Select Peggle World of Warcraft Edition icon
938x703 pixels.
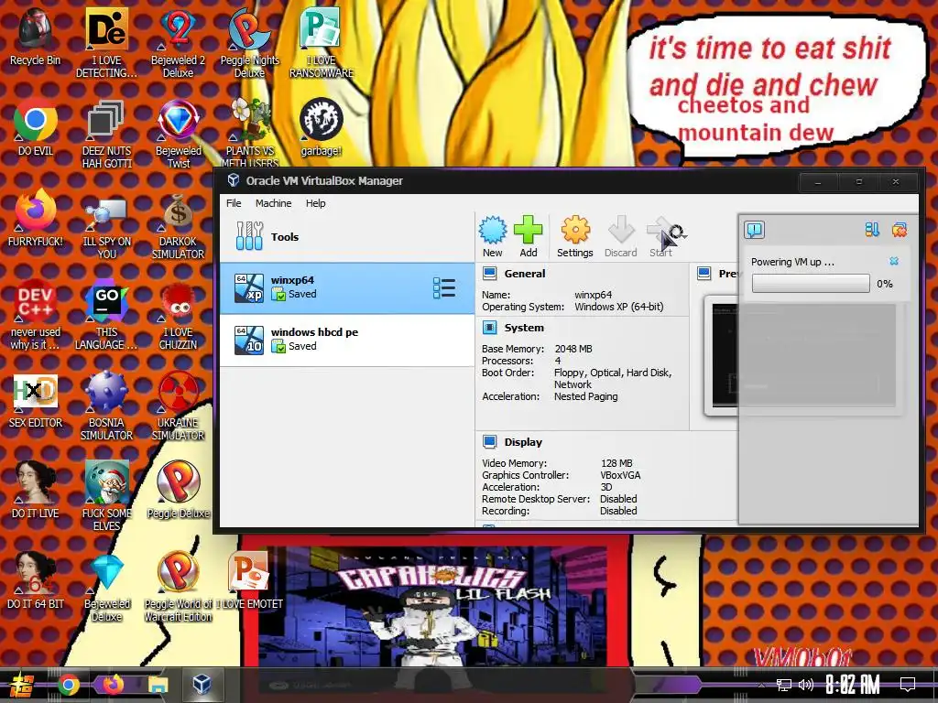pos(179,587)
